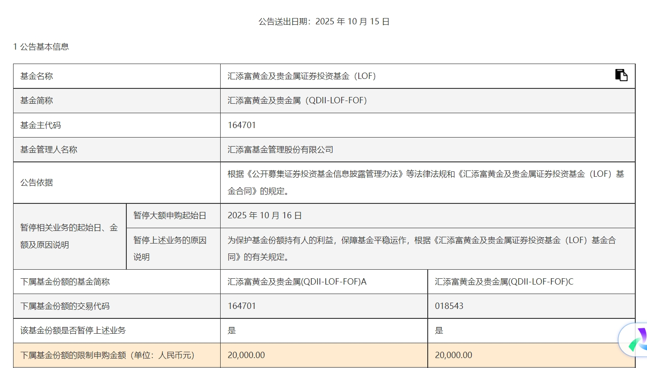Click 汇添富黄金及贵金属（QDII-LOF-FOF） short name value
Image resolution: width=647 pixels, height=368 pixels.
click(x=297, y=101)
